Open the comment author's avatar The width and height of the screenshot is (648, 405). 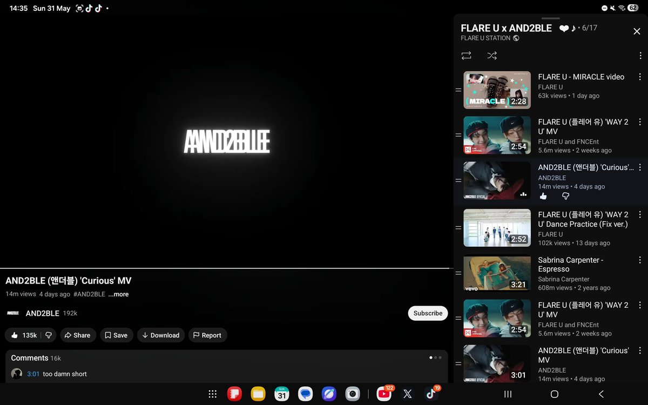pos(17,374)
